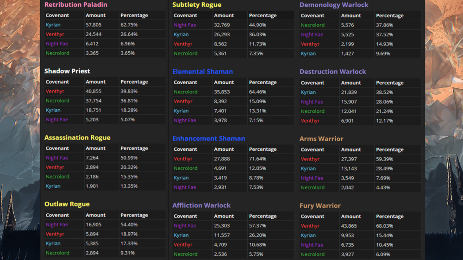463x260 pixels.
Task: Click the Demonology Warlock heading
Action: click(334, 5)
